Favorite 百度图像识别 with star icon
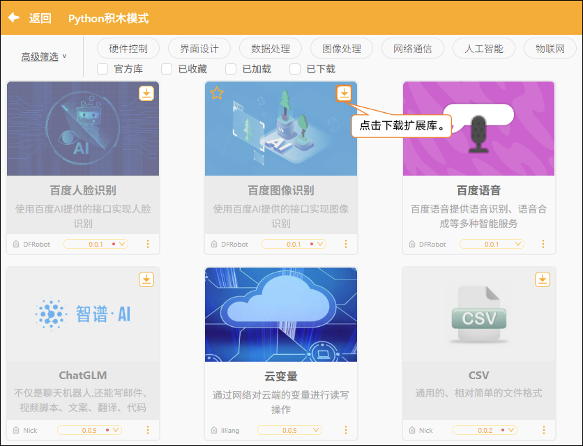The image size is (583, 446). (217, 93)
